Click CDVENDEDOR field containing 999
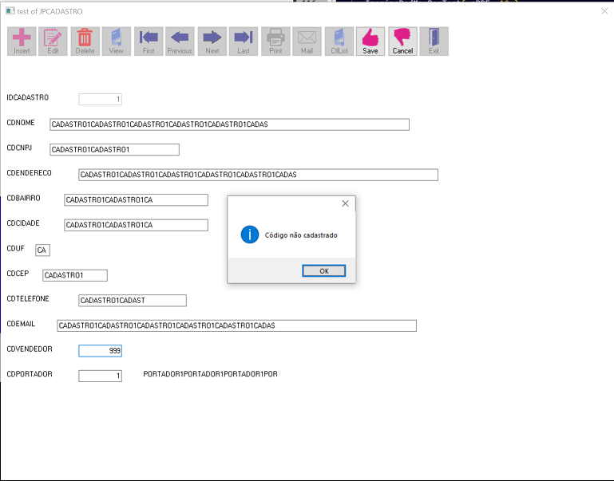 [101, 351]
